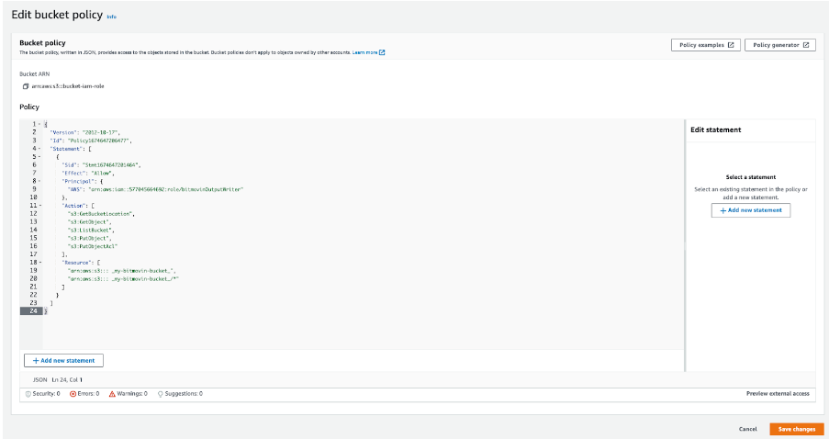Click the "s3:GetObject" action line
829x439 pixels.
click(x=89, y=222)
